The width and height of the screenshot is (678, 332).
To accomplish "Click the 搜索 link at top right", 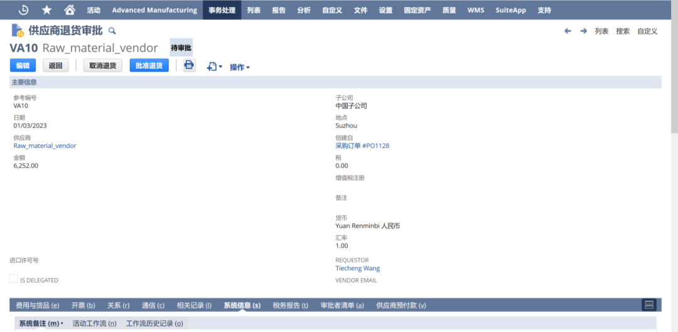I will tap(623, 31).
